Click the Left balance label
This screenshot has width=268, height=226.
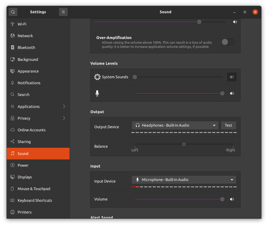135,150
